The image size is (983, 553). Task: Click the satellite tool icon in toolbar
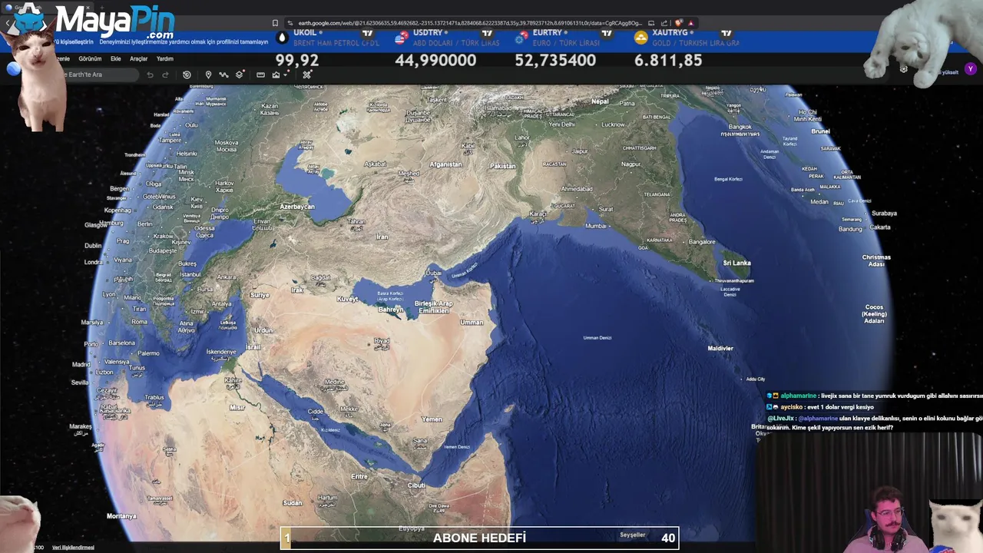coord(306,75)
